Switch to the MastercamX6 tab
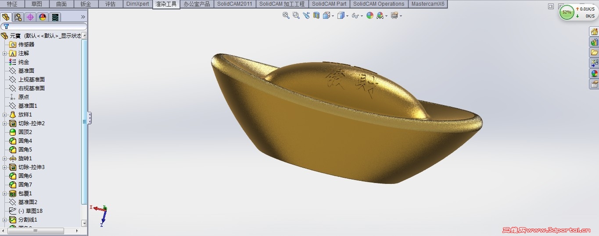 pyautogui.click(x=428, y=4)
